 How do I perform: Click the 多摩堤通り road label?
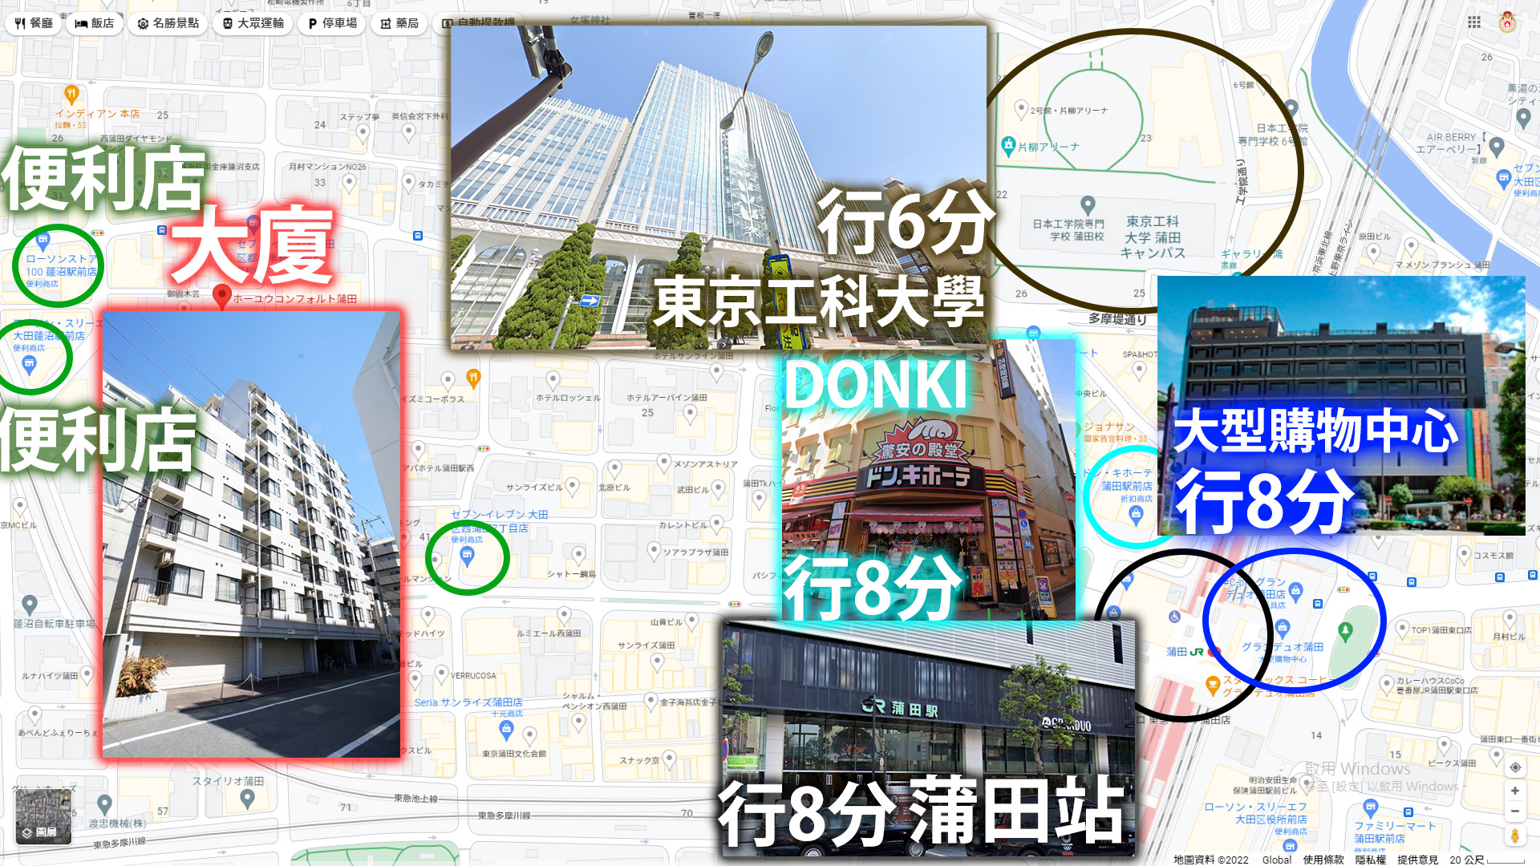[1117, 319]
